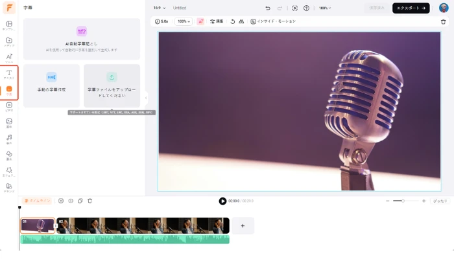Open the 編集 adjust settings button
This screenshot has width=454, height=259.
[217, 21]
